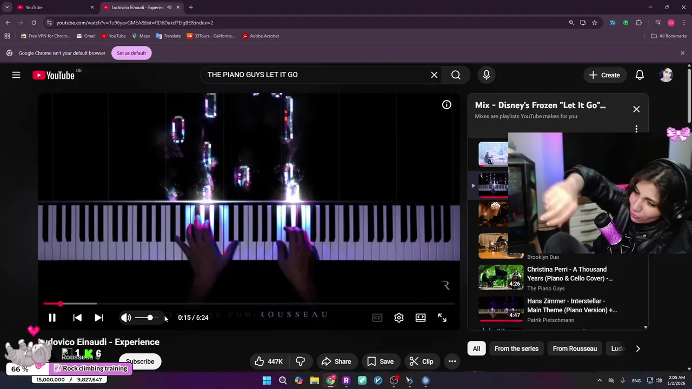Open Windows taskbar search
692x389 pixels.
[x=283, y=380]
